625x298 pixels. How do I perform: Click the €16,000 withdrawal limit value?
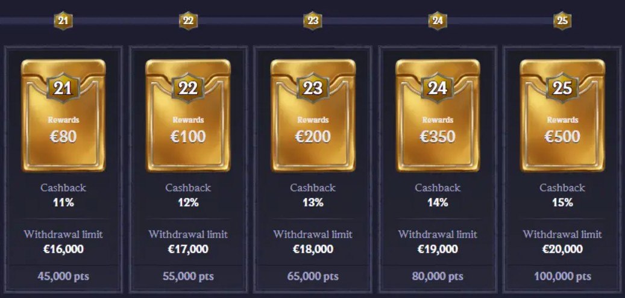pos(63,249)
